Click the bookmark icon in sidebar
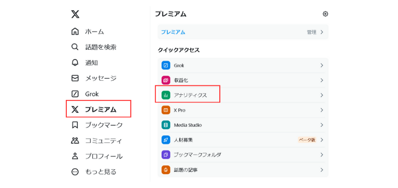Screen dimensions: 398x188 pos(75,125)
